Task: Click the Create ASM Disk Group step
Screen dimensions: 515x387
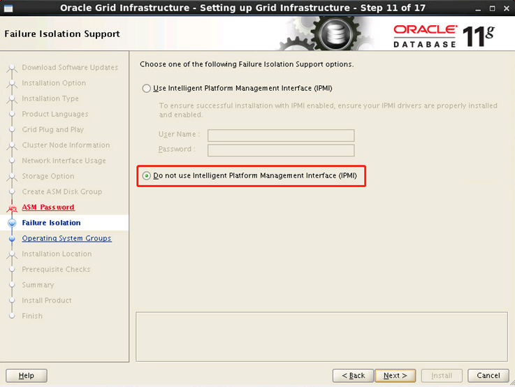Action: coord(62,191)
